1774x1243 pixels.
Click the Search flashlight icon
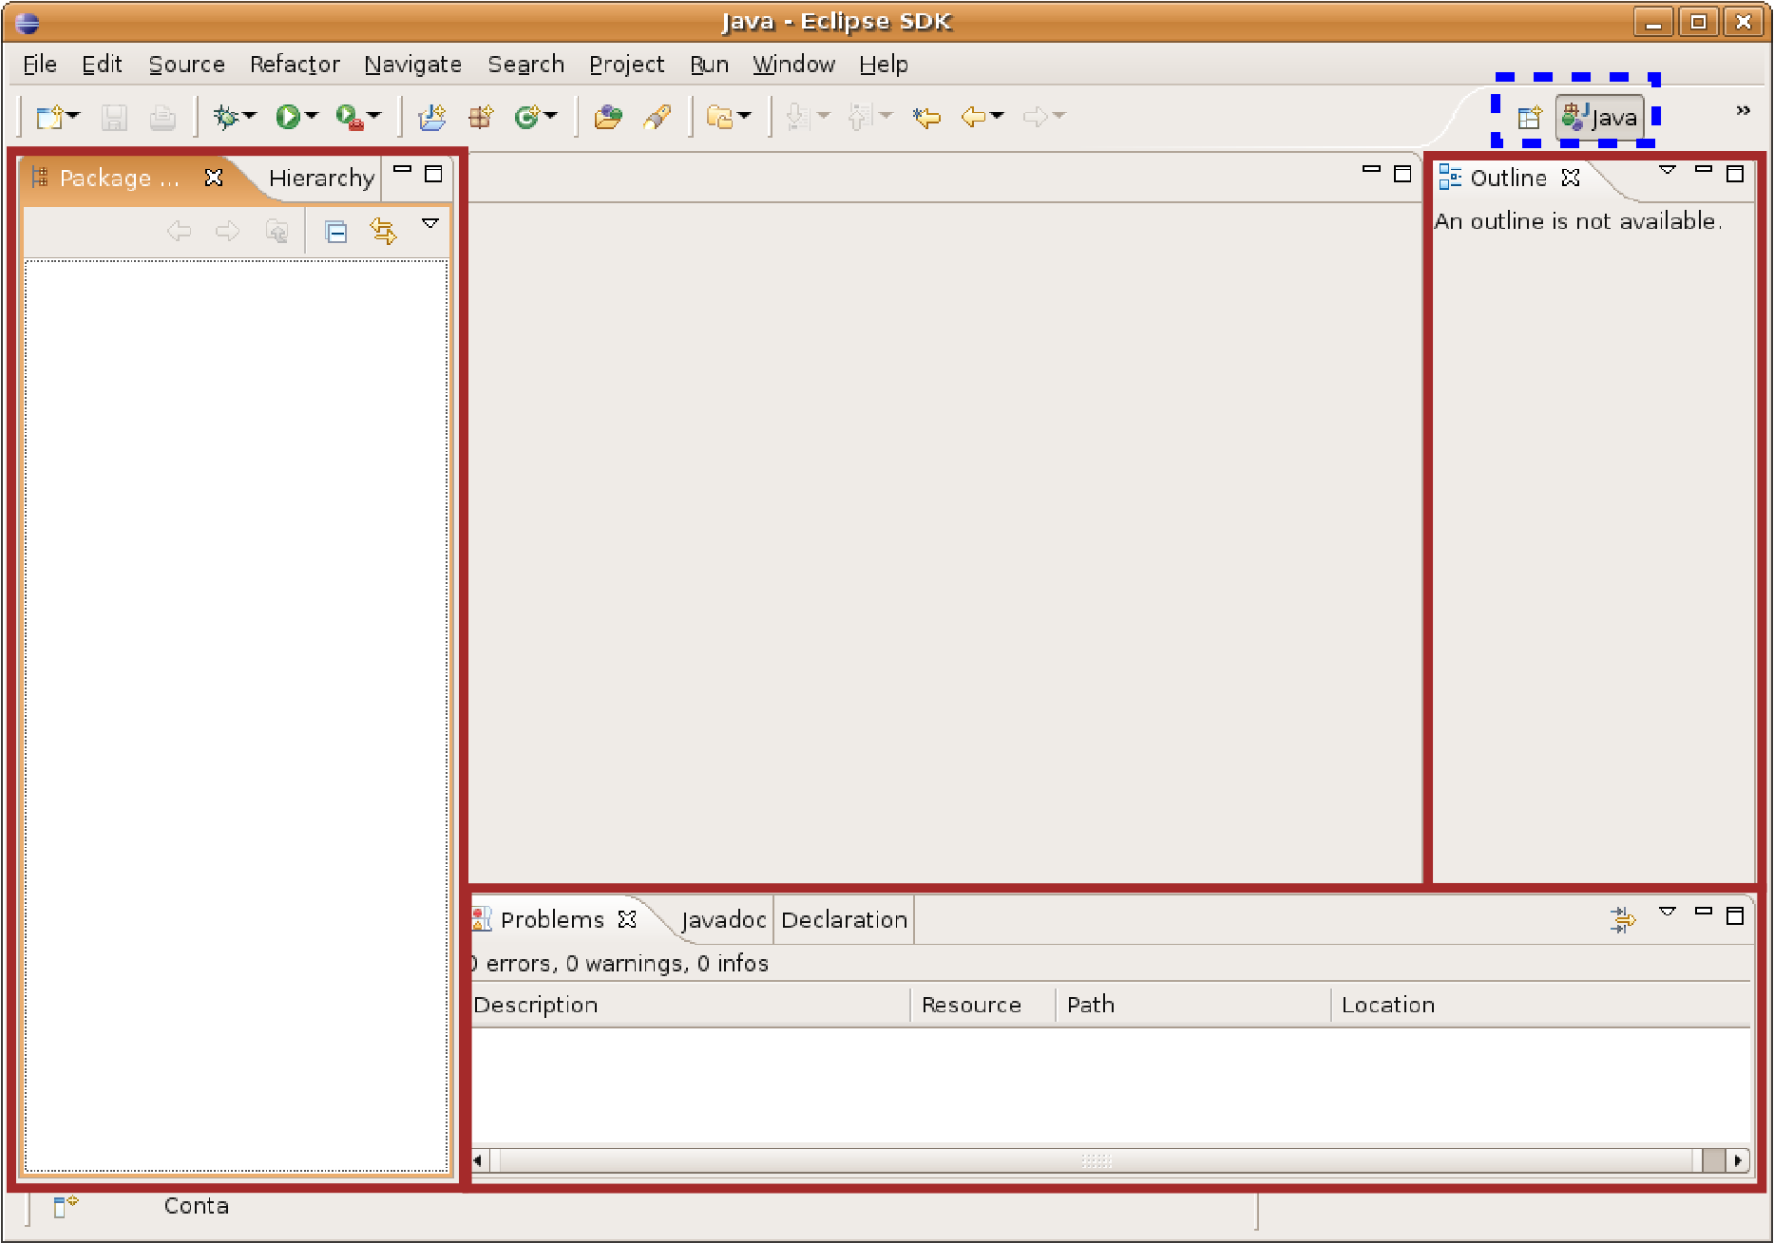click(658, 117)
